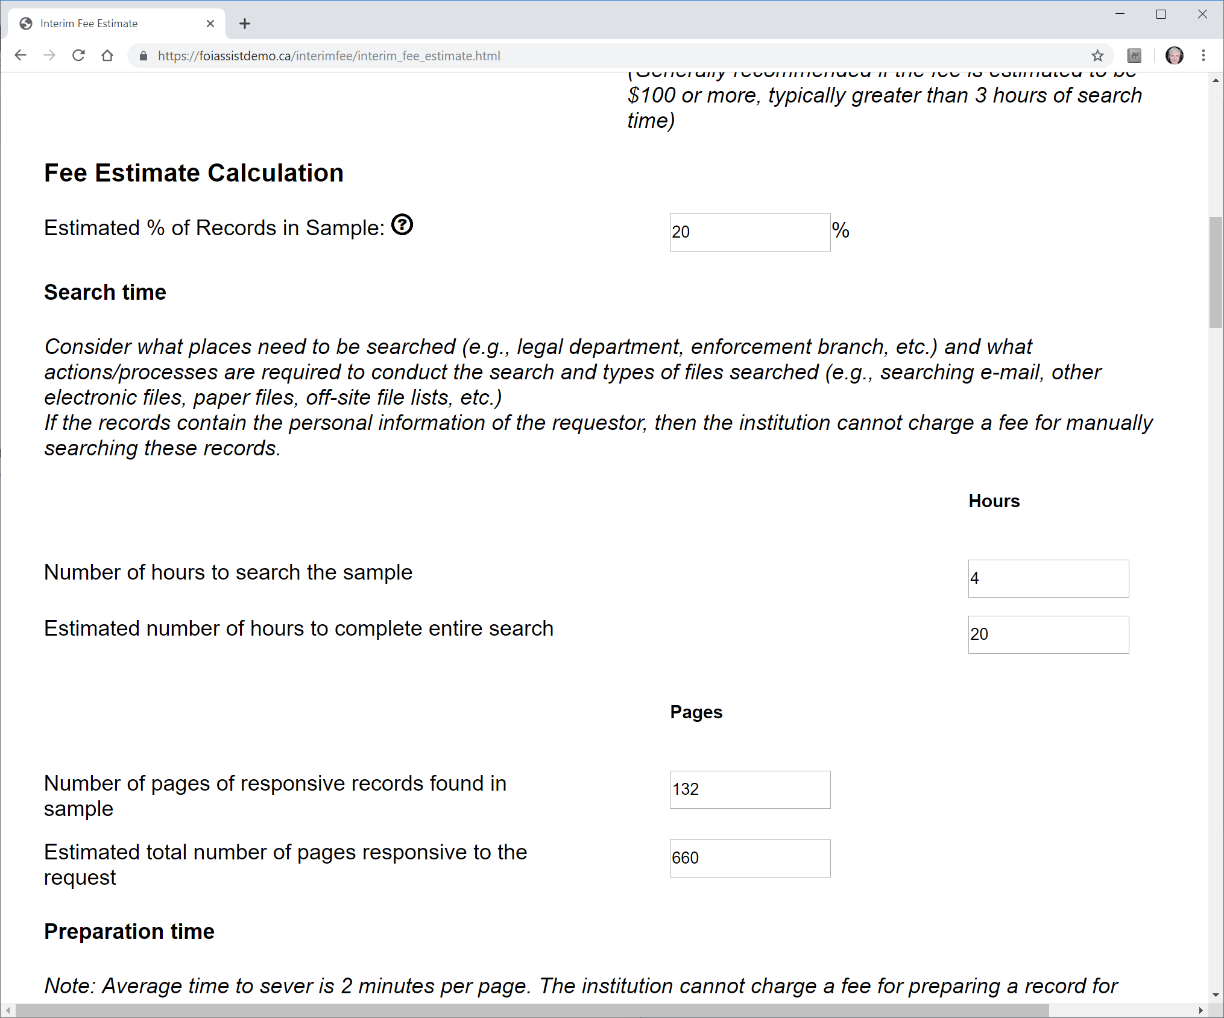Screen dimensions: 1224x1018
Task: Open a new browser tab
Action: coord(244,24)
